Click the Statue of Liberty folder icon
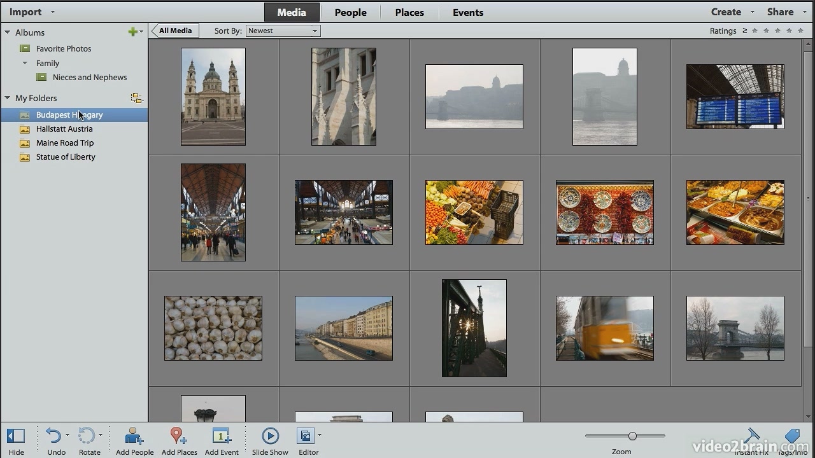 pyautogui.click(x=25, y=157)
